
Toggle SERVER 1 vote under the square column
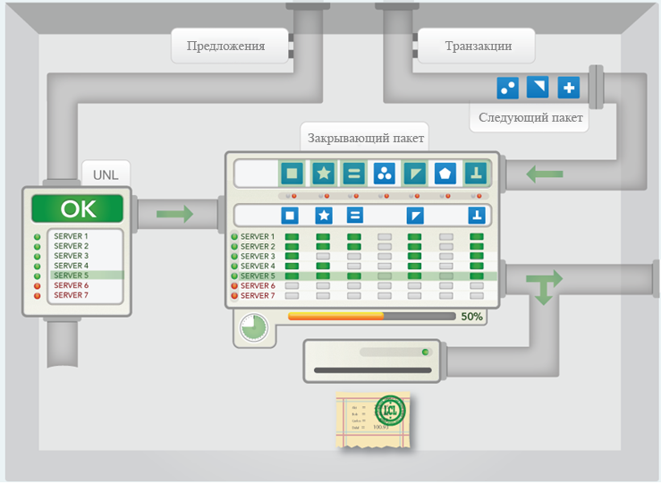(x=292, y=237)
